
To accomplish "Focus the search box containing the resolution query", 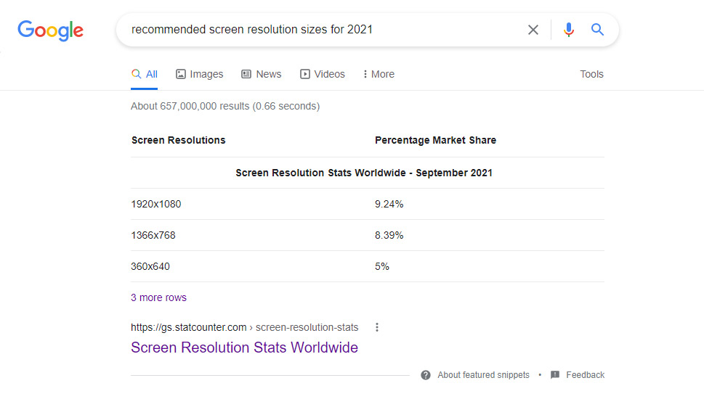I will point(320,30).
